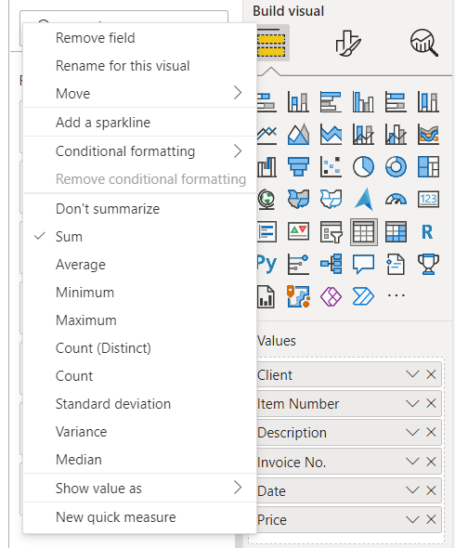The width and height of the screenshot is (455, 548).
Task: Switch to the matrix visual
Action: [396, 231]
